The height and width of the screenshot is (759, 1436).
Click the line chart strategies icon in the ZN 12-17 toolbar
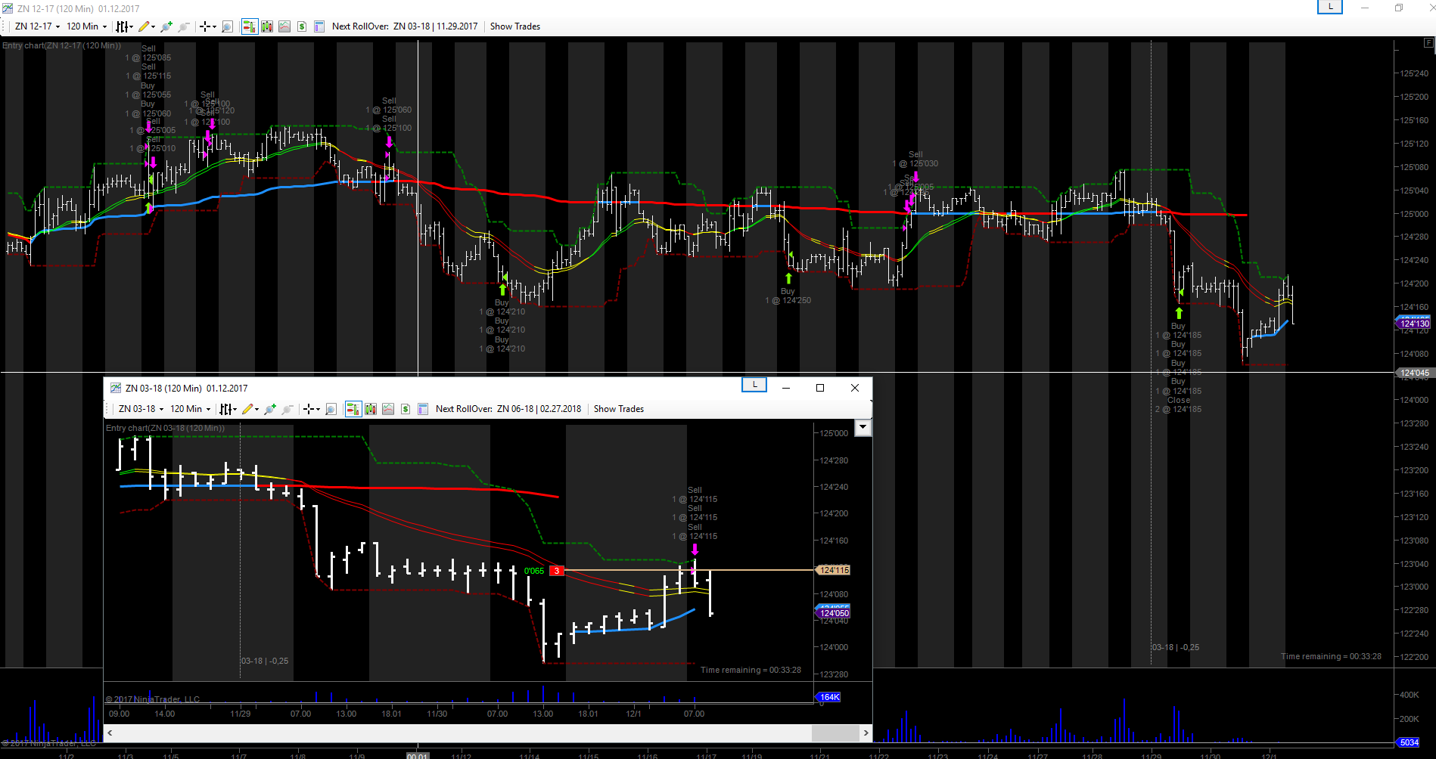[x=284, y=26]
